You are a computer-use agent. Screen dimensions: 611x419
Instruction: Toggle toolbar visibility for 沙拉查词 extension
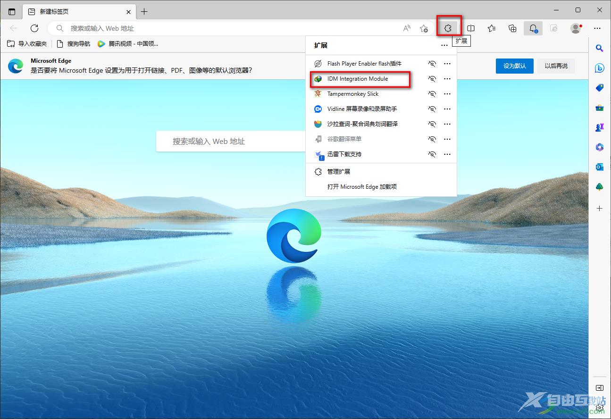point(432,124)
